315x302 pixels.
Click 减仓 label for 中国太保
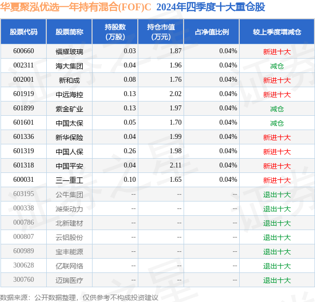277,123
